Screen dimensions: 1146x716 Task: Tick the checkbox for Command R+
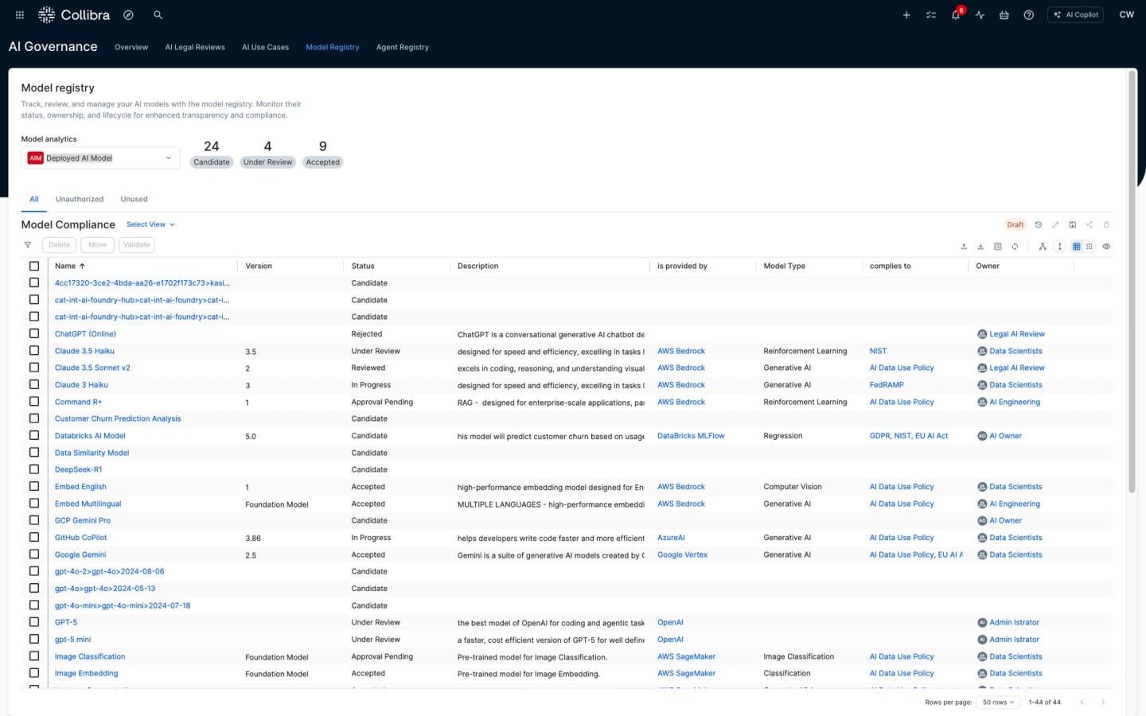[34, 402]
